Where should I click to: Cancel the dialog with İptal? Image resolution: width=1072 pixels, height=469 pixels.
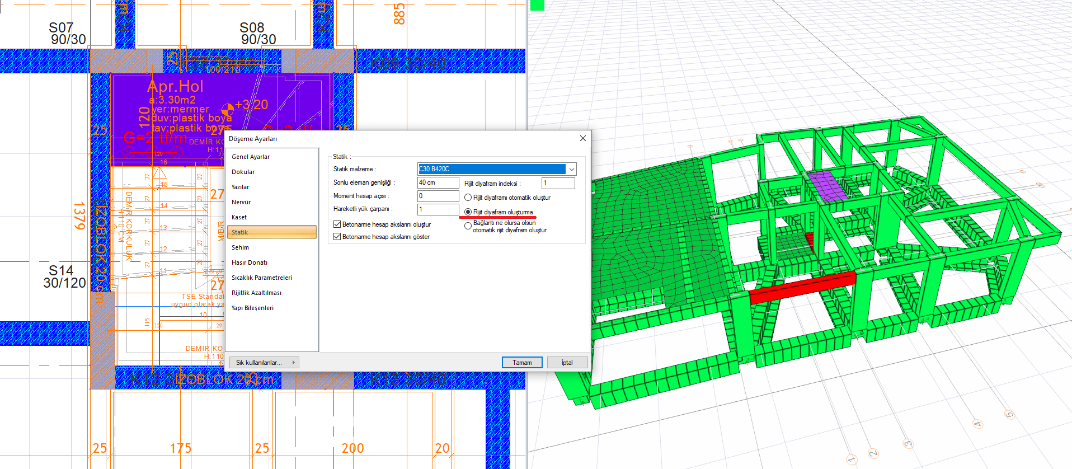pyautogui.click(x=567, y=363)
